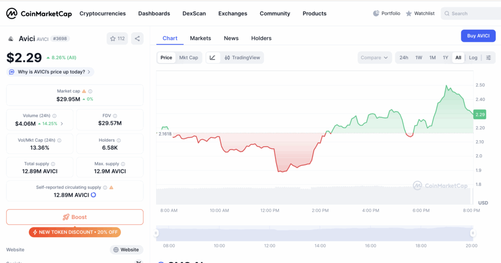Click the left handle of range slider
The width and height of the screenshot is (501, 263).
coord(156,233)
